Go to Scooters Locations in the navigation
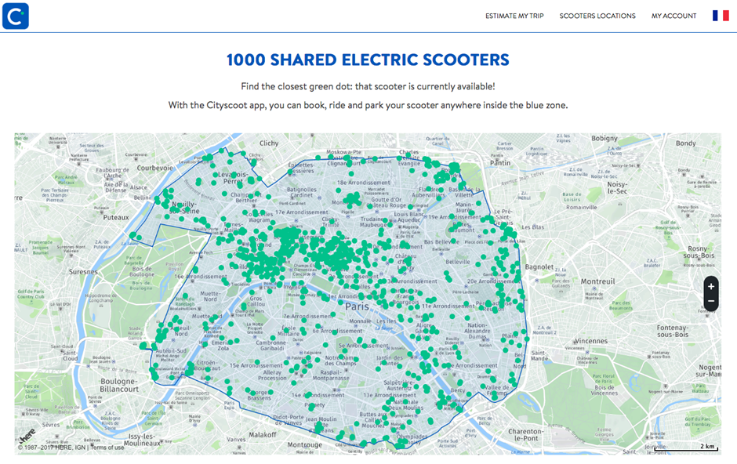 [x=597, y=16]
